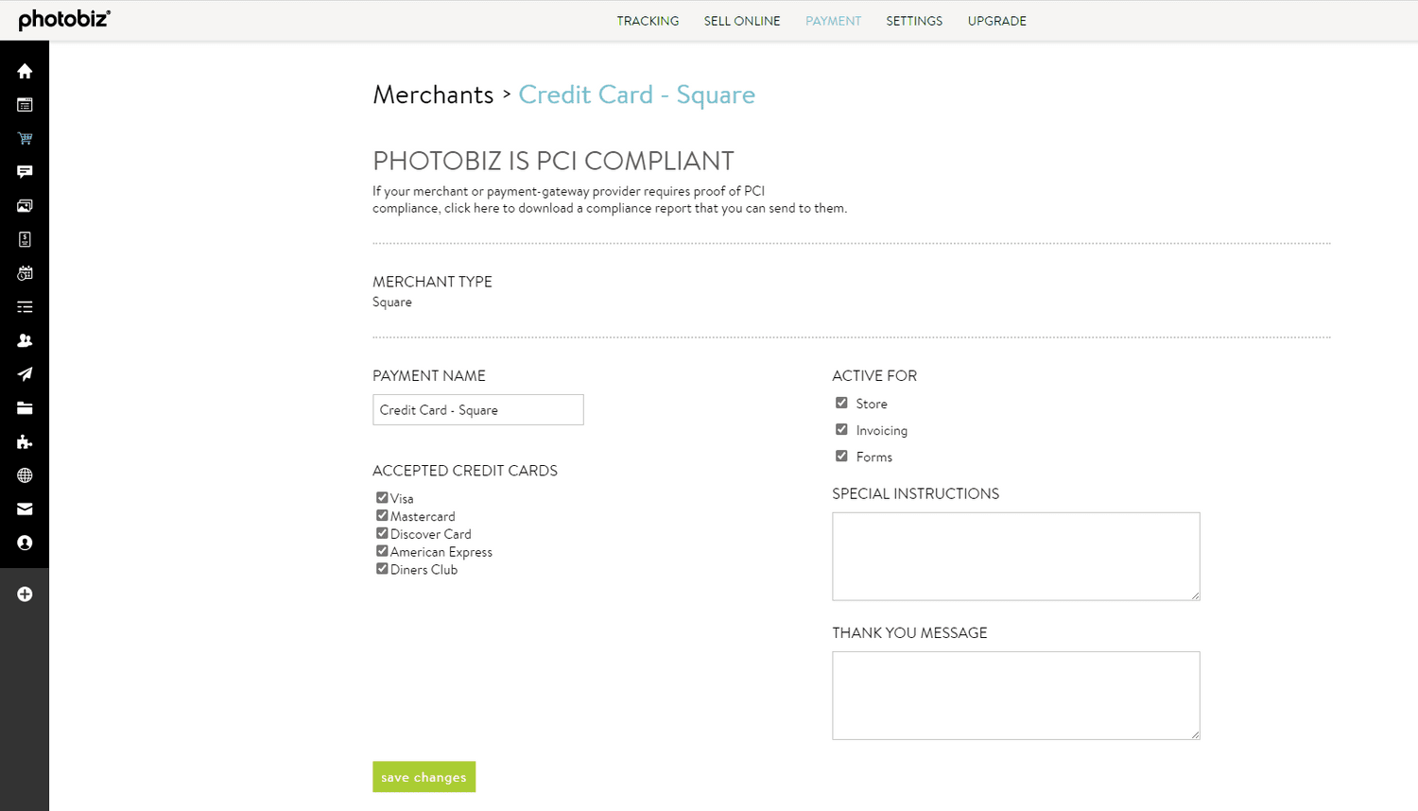Image resolution: width=1418 pixels, height=811 pixels.
Task: Click inside the Payment Name field
Action: tap(477, 409)
